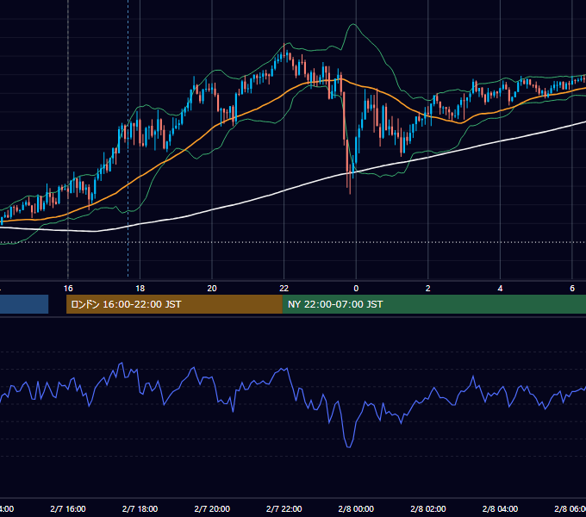Click the oscillator's lowest trough near 2/8 00:00
The width and height of the screenshot is (586, 517).
(349, 445)
